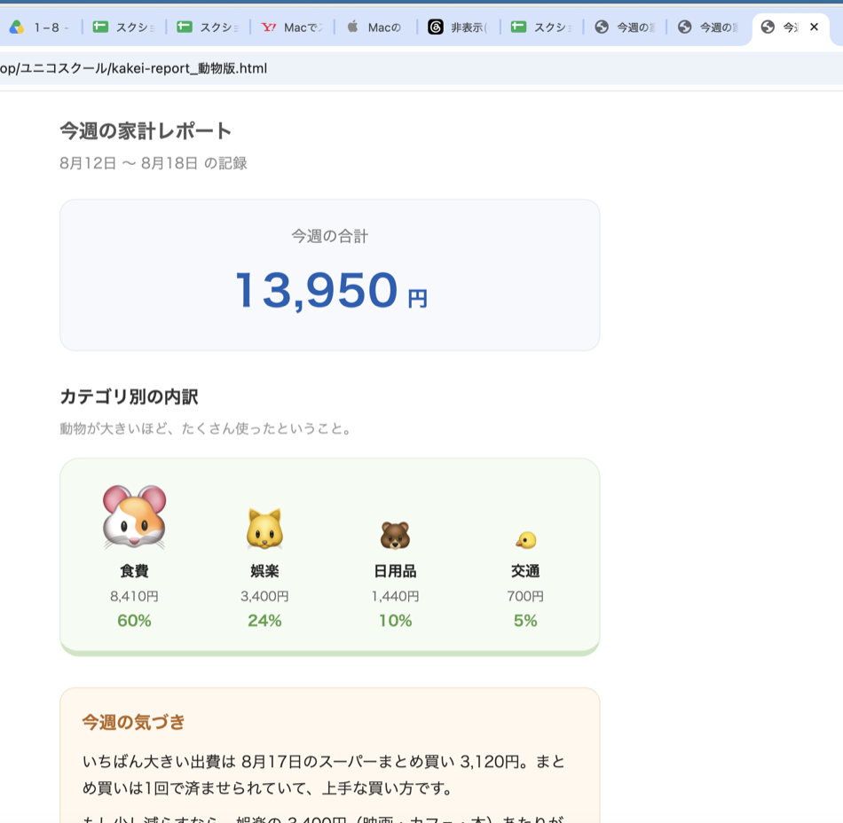Click the 5% percentage
Image resolution: width=843 pixels, height=823 pixels.
point(525,621)
